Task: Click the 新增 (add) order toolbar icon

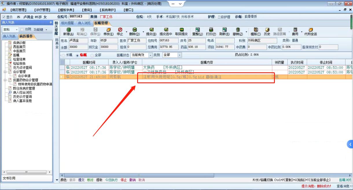Action: (x=69, y=30)
